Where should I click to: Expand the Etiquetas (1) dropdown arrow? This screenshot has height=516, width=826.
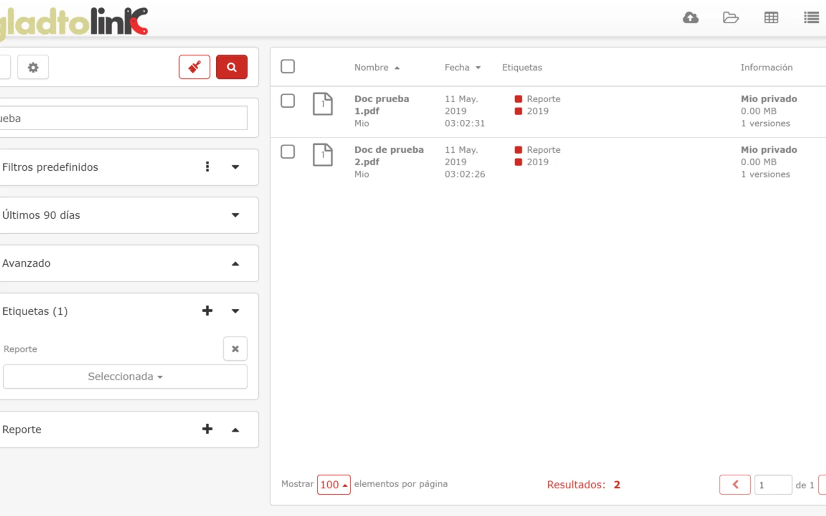click(235, 311)
